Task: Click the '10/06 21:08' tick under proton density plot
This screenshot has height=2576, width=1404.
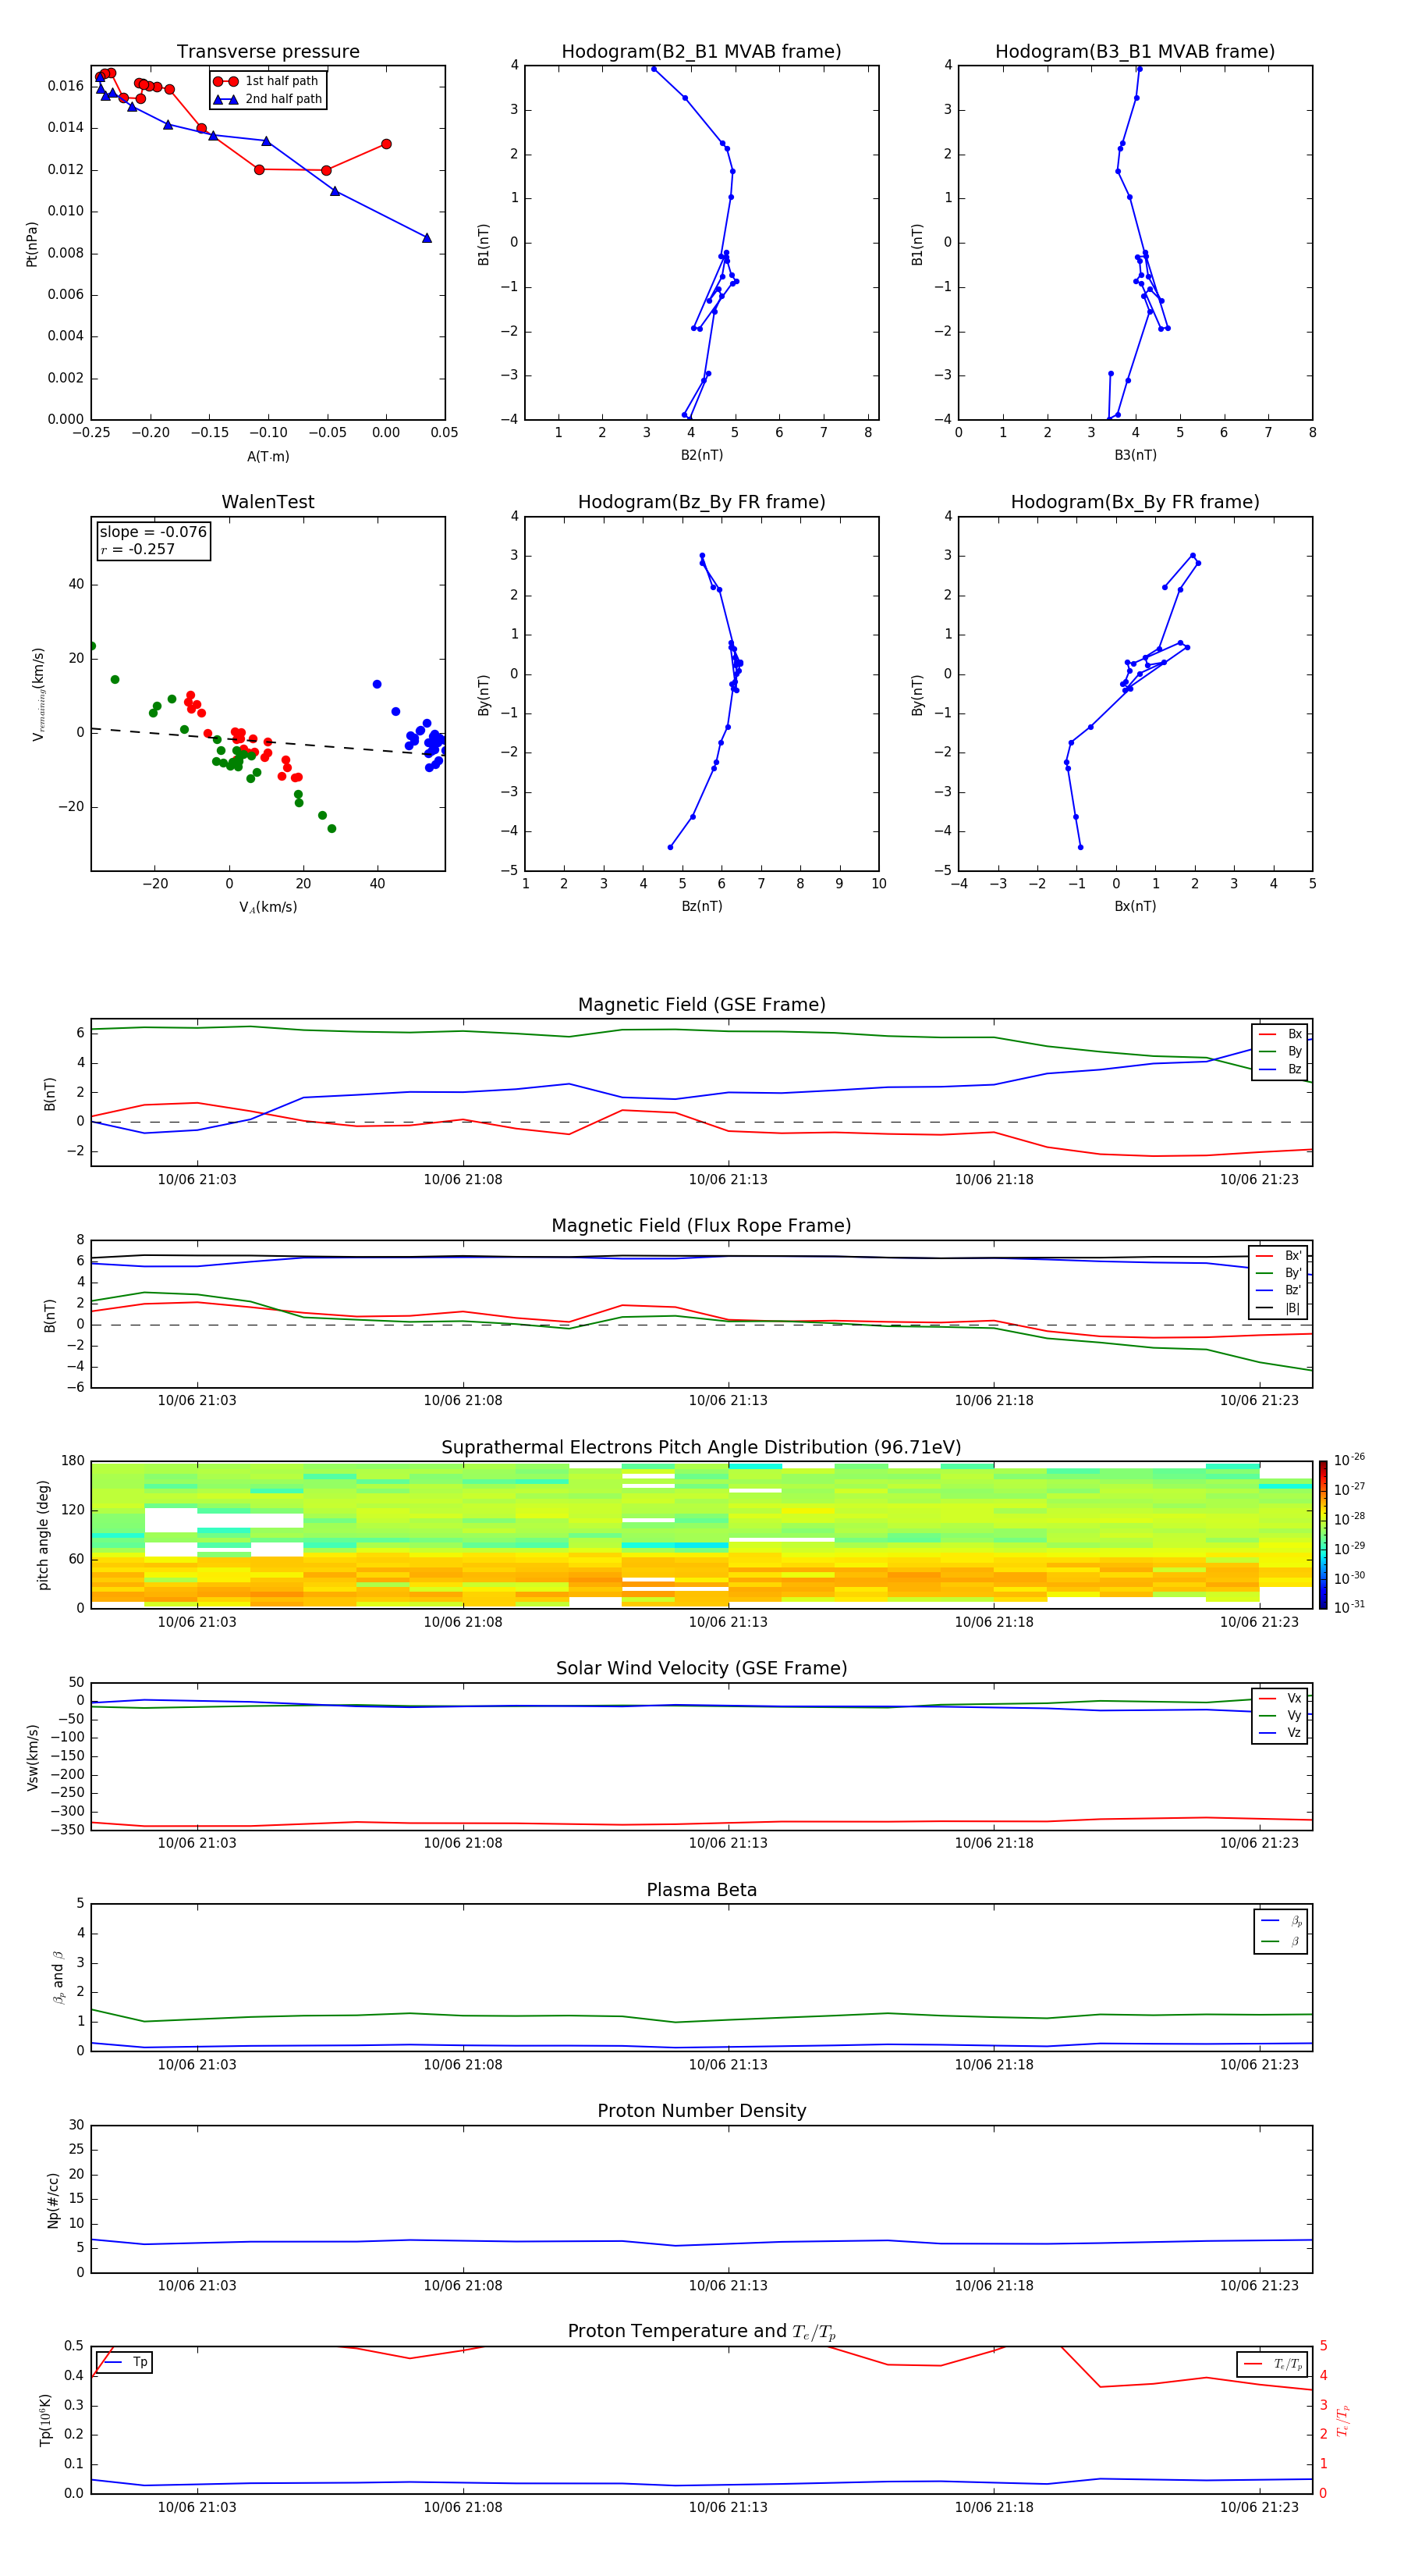Action: click(x=463, y=2286)
